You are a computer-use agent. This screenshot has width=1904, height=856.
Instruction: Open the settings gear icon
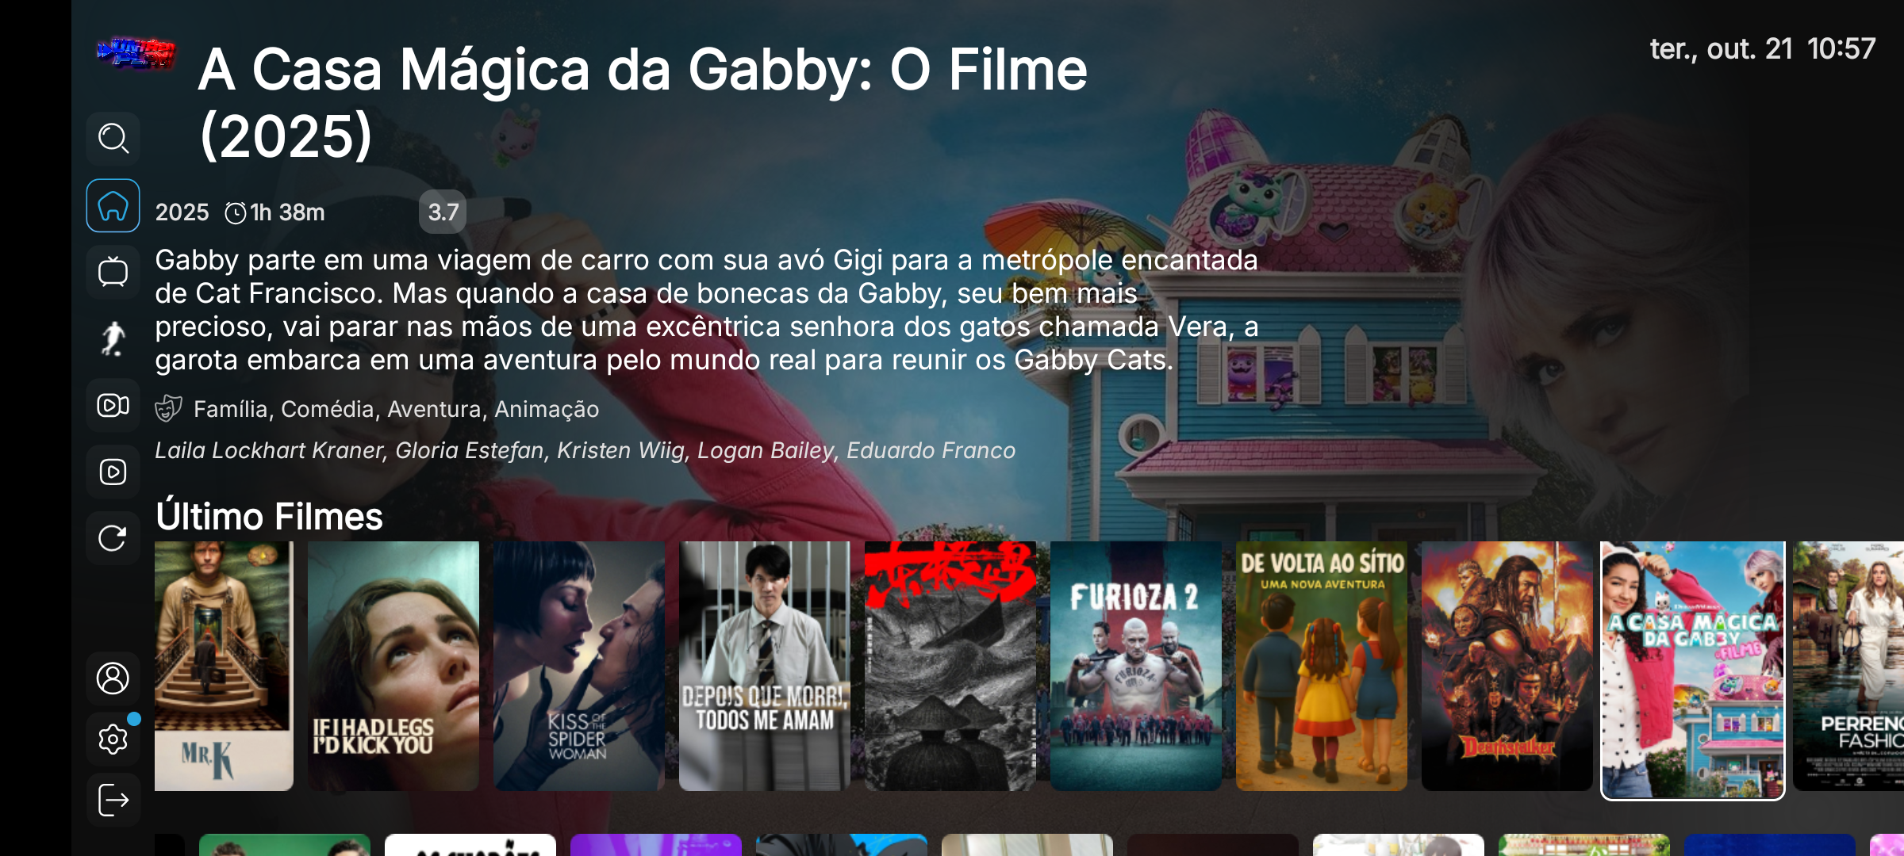click(113, 739)
